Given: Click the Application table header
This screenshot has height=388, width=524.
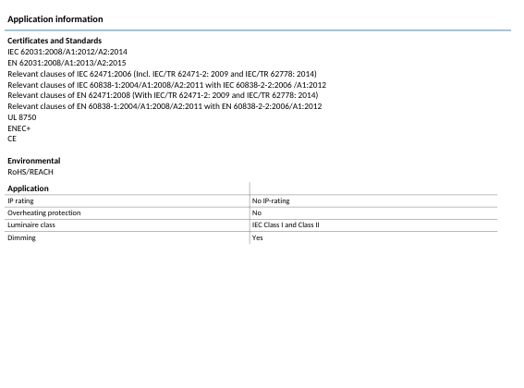Looking at the screenshot, I should [28, 188].
